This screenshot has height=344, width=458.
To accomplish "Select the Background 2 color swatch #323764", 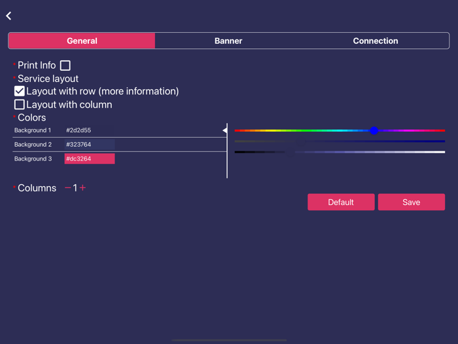I will [90, 145].
